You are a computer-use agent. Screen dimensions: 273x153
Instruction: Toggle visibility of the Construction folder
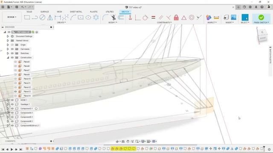pos(12,57)
